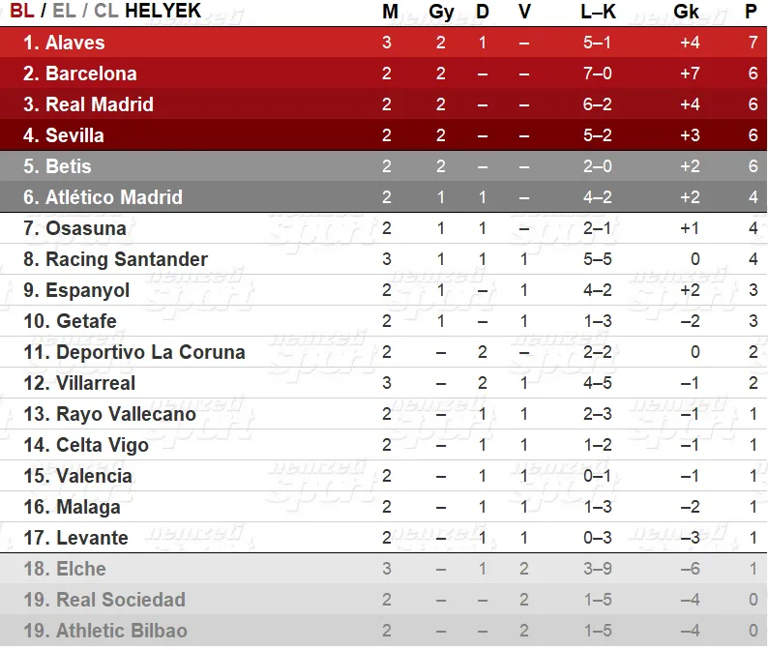Click Racing Santander in the standings
Screen dimensions: 768x650
(127, 259)
